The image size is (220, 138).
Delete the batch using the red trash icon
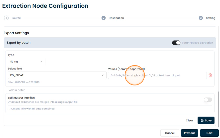[x=210, y=75]
